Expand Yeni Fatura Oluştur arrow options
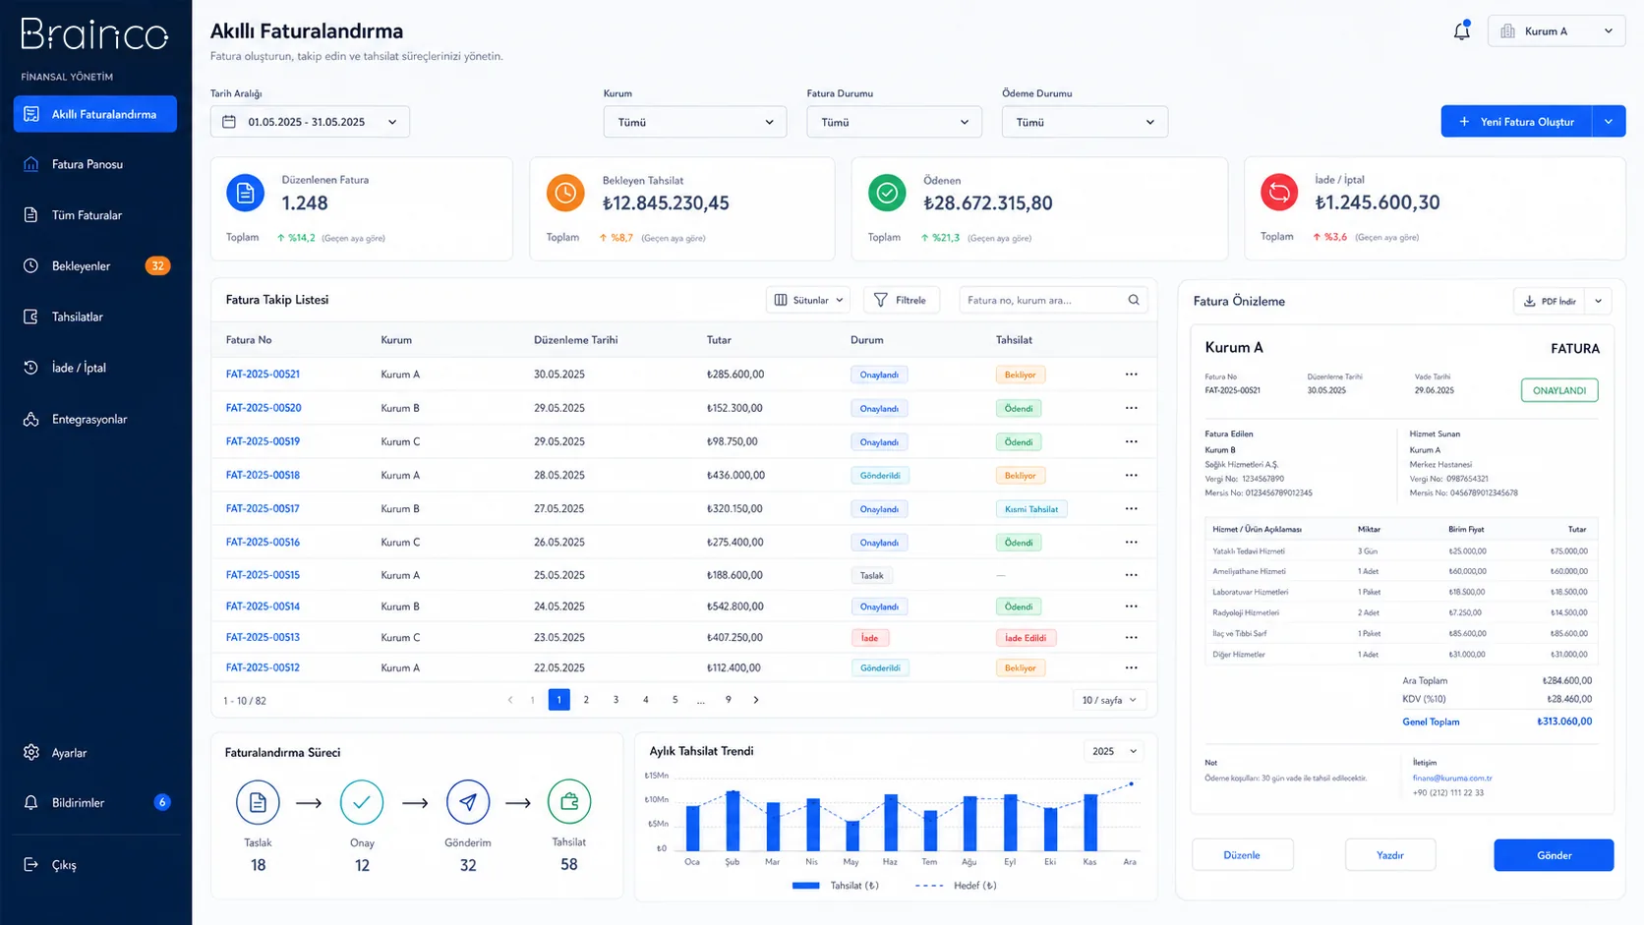The image size is (1644, 925). coord(1609,122)
